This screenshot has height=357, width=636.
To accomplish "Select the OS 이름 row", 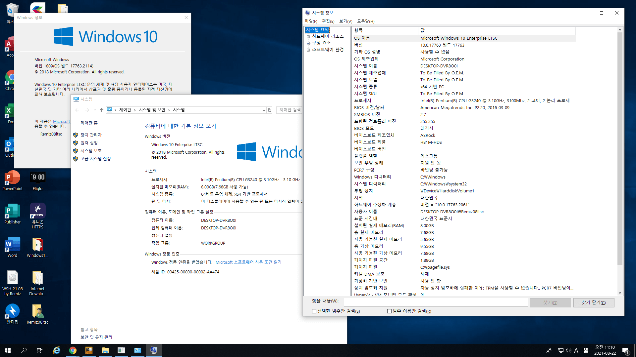I will coord(464,38).
